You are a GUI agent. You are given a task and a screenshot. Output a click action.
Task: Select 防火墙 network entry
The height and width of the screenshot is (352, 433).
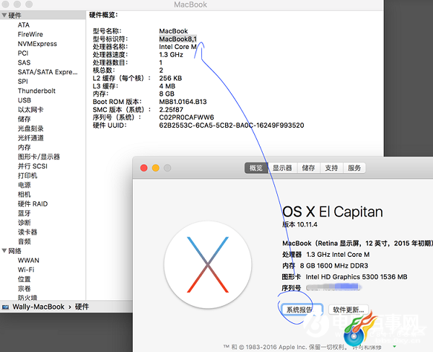[27, 298]
